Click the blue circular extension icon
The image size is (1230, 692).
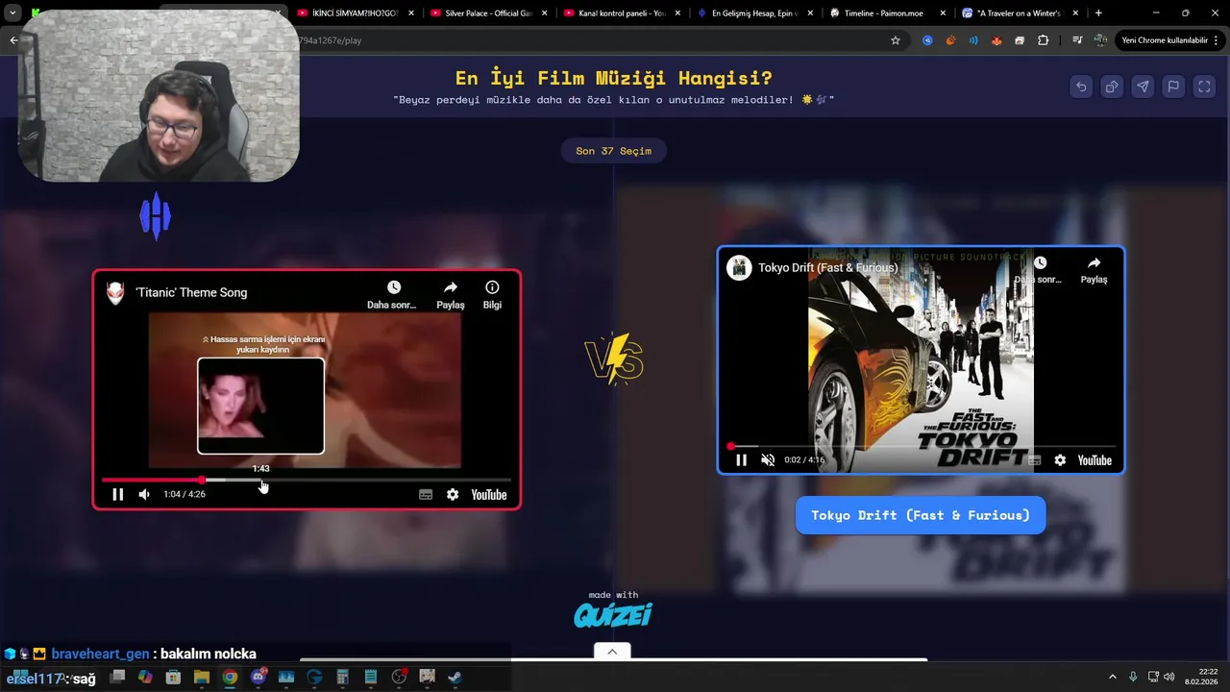coord(927,40)
